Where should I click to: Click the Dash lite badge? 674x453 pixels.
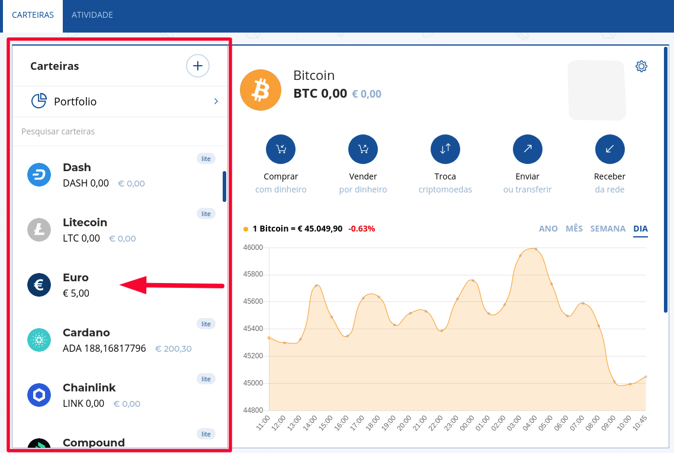coord(206,159)
